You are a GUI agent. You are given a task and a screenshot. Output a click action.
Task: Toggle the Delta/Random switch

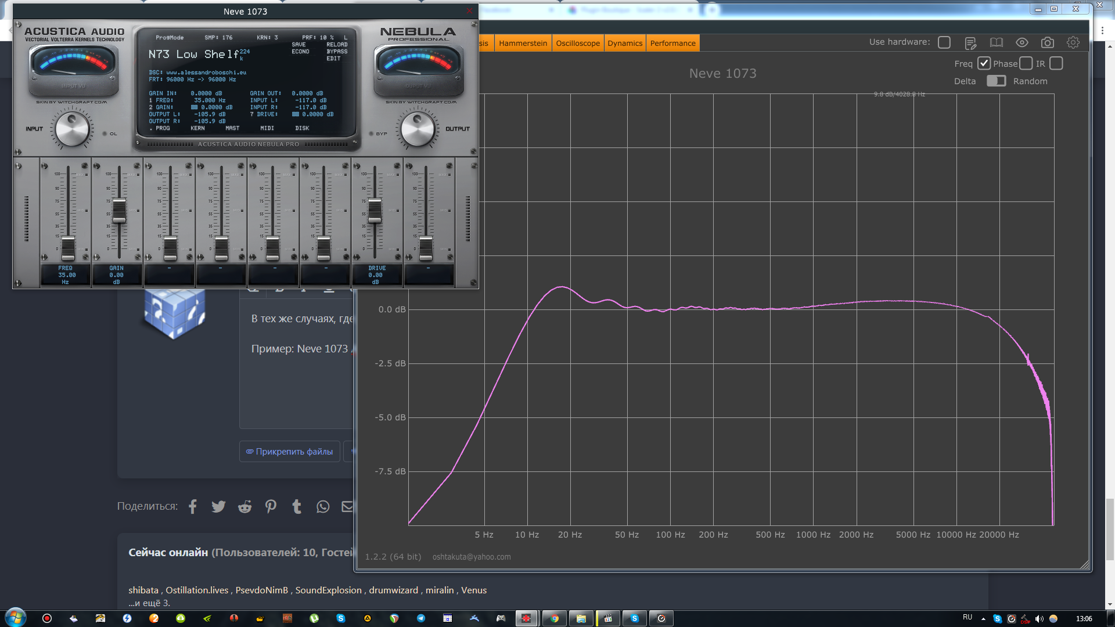(x=996, y=81)
